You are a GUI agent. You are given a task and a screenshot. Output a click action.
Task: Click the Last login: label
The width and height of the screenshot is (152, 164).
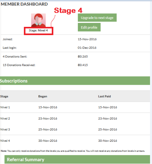tap(10, 48)
